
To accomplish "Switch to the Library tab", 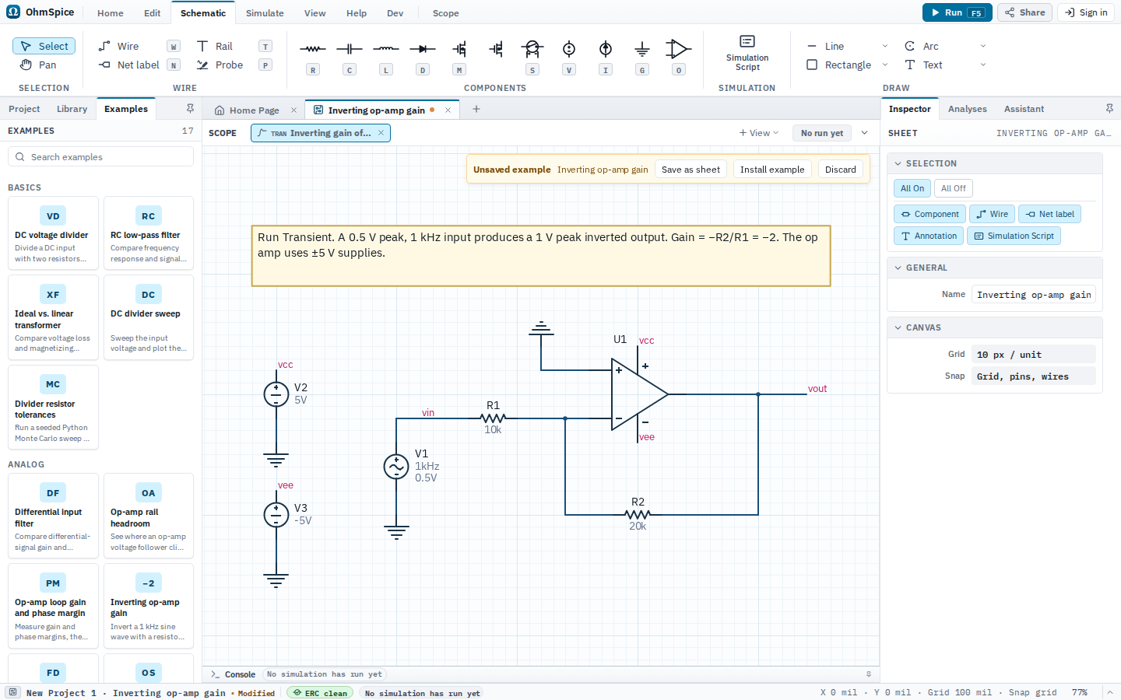I will click(72, 109).
